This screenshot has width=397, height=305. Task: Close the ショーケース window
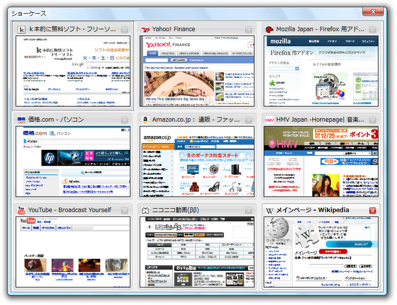[373, 12]
